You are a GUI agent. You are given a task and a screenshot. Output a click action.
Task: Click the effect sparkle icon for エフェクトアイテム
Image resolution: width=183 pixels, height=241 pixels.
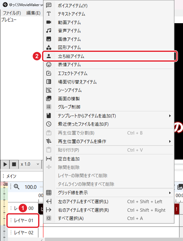[49, 73]
